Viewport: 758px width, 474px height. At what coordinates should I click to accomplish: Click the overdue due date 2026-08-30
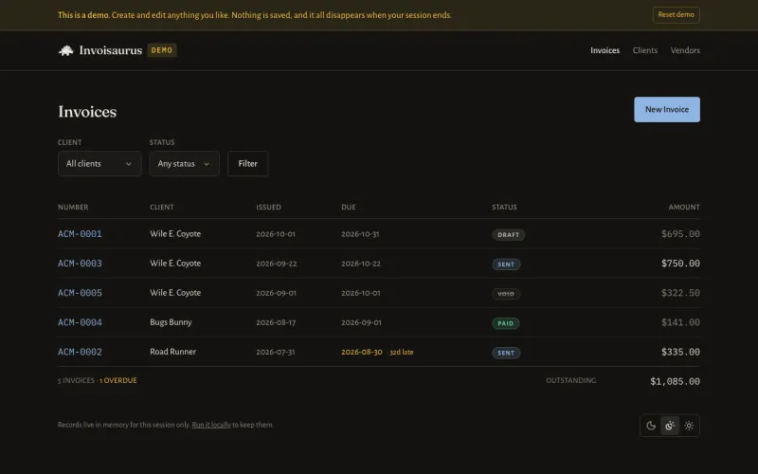point(362,352)
